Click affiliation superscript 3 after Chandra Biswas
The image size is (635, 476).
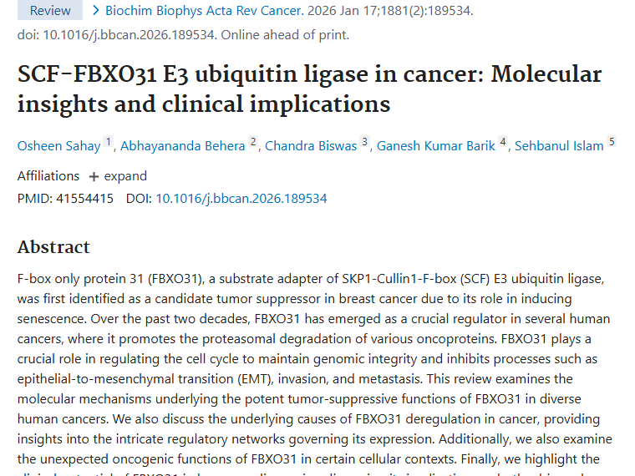click(364, 143)
